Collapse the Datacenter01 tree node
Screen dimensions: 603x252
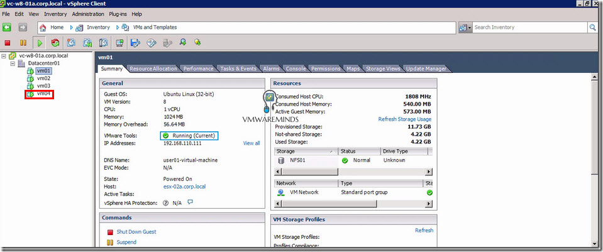(x=13, y=63)
